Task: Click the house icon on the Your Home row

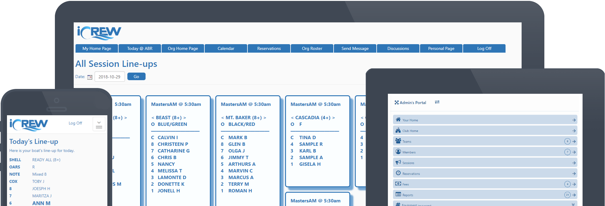Action: tap(398, 119)
